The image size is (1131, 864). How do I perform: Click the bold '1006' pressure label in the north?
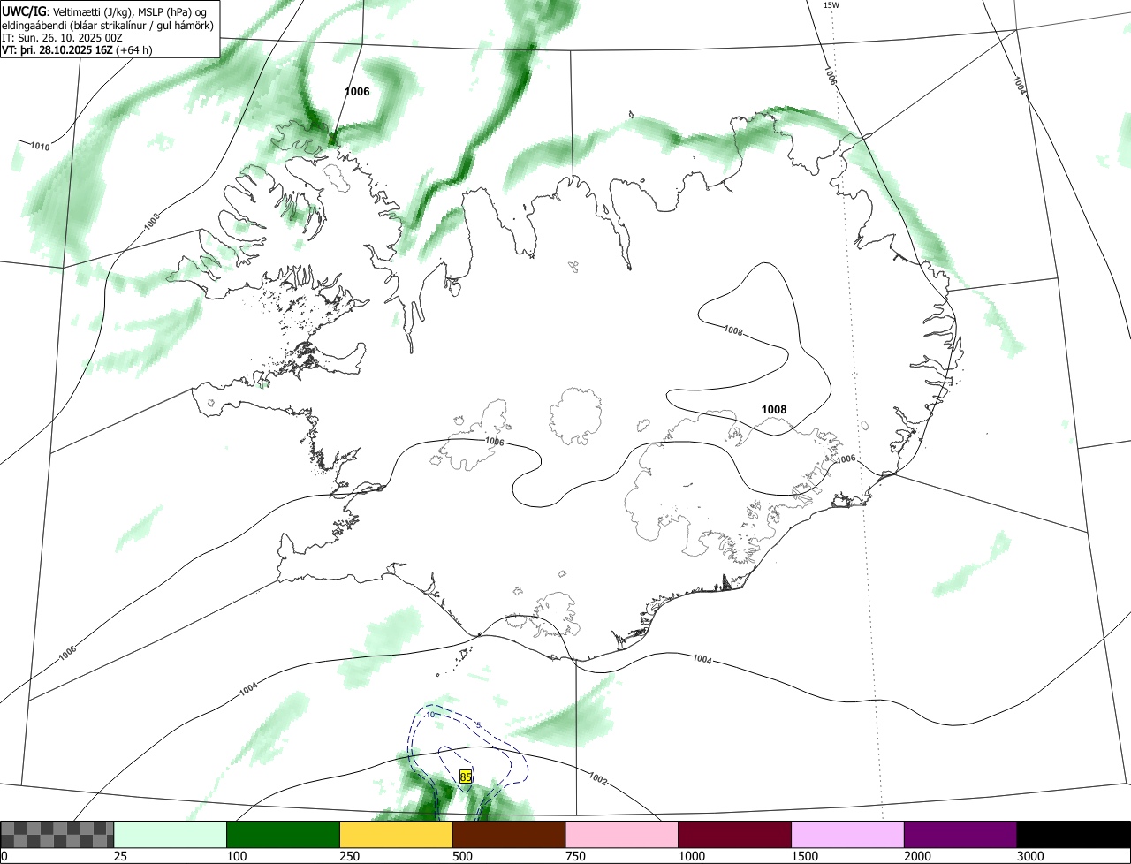(x=357, y=91)
